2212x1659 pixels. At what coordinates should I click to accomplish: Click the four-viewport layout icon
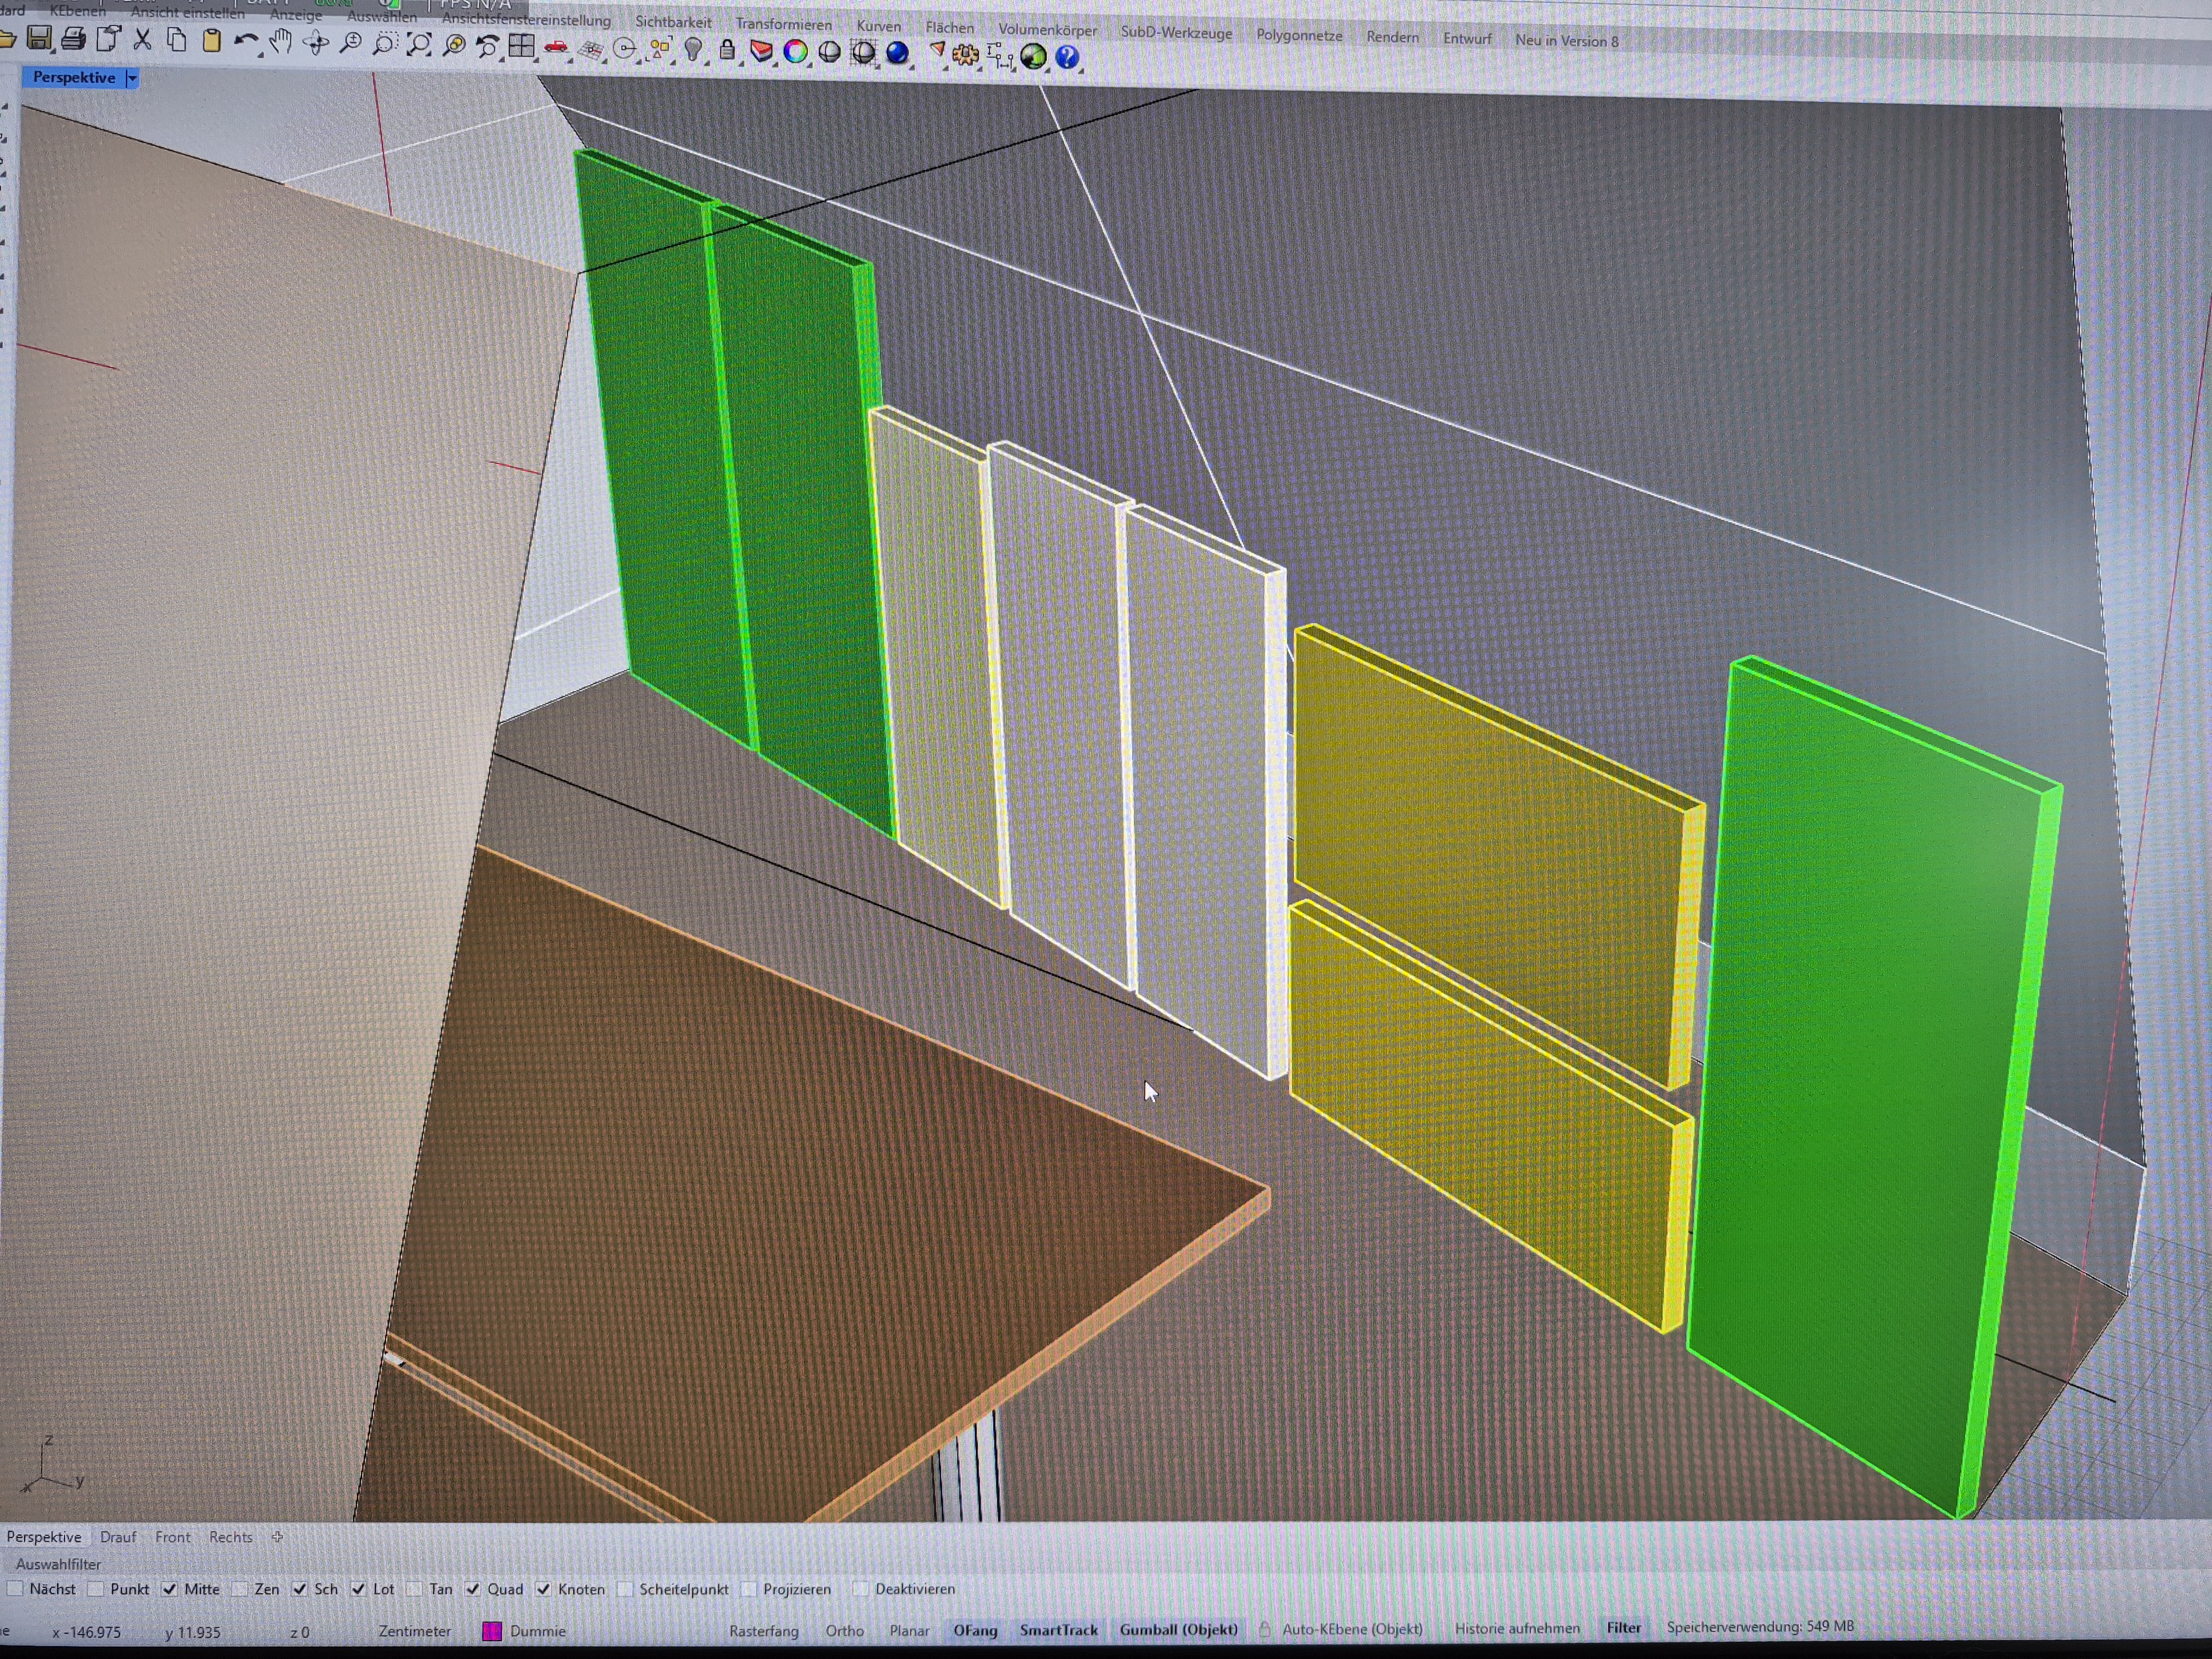pos(521,46)
